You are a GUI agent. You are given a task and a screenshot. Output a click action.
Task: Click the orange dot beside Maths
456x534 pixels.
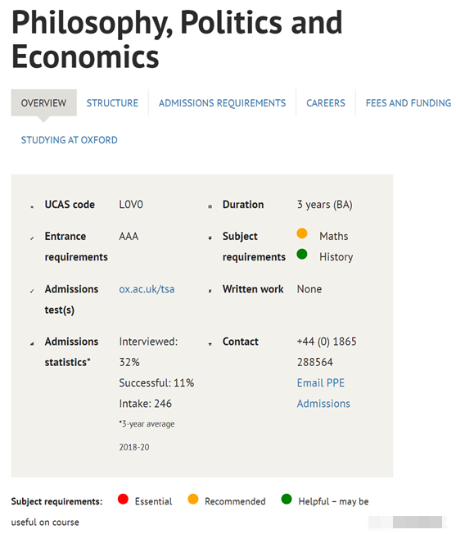coord(302,233)
